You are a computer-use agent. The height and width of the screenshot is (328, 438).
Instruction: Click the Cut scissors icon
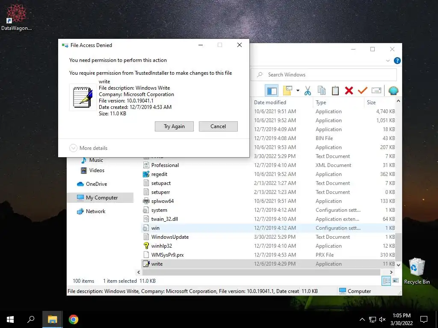[x=308, y=91]
